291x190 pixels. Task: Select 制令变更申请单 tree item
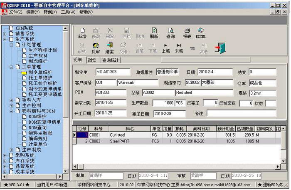(45, 89)
